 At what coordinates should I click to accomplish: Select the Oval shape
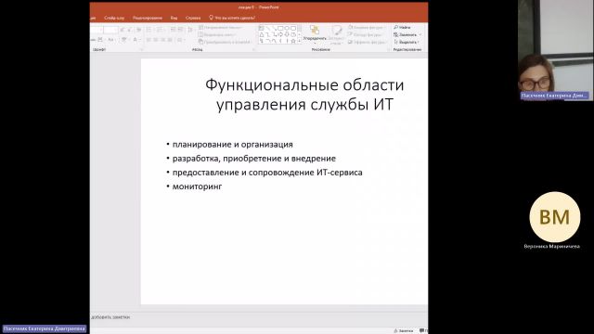click(287, 29)
